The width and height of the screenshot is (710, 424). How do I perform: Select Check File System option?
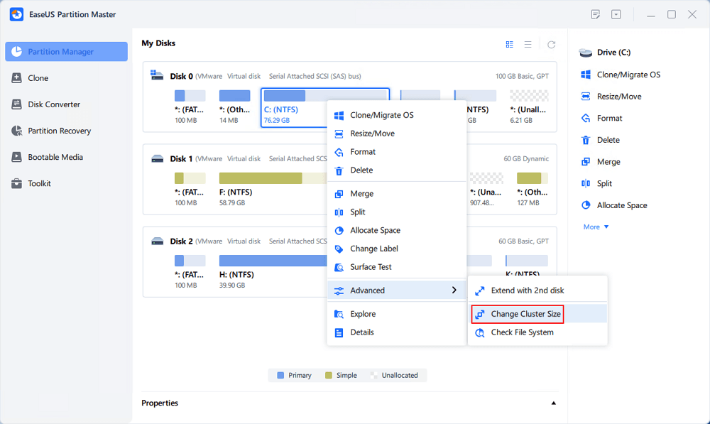[522, 332]
